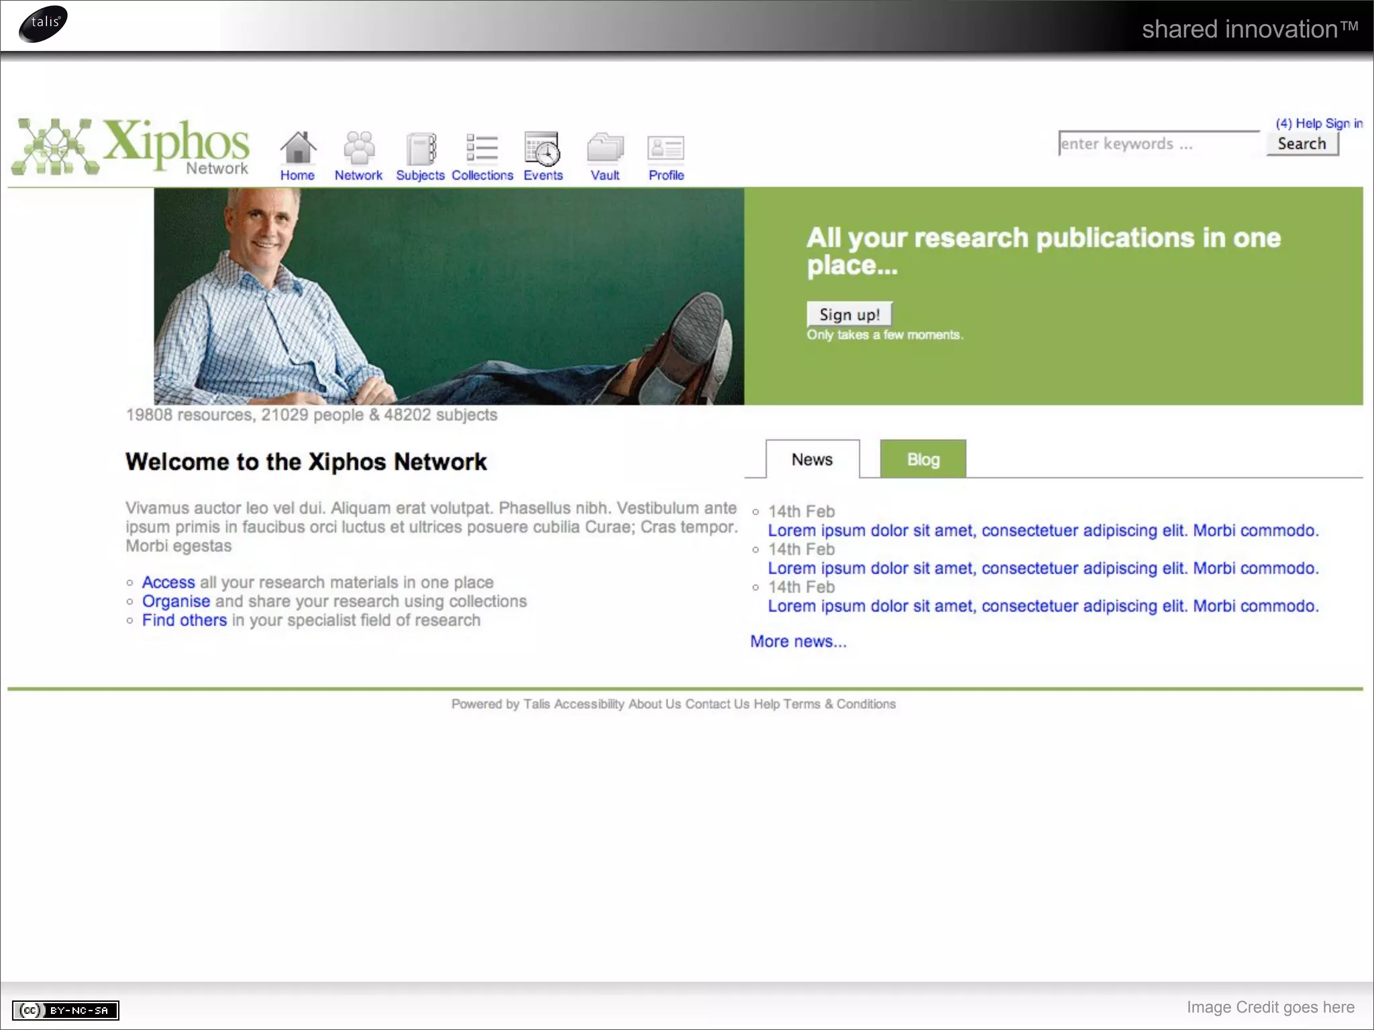The height and width of the screenshot is (1030, 1374).
Task: Open the About Us footer link
Action: coord(655,704)
